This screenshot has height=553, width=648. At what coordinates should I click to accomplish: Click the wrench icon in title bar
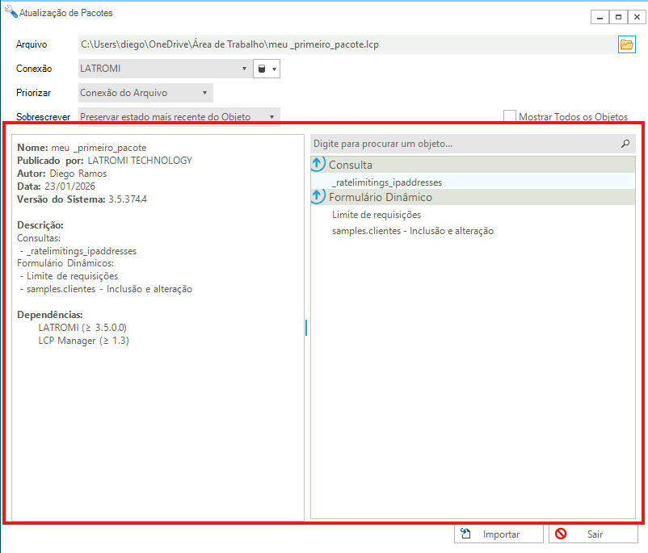tap(10, 13)
